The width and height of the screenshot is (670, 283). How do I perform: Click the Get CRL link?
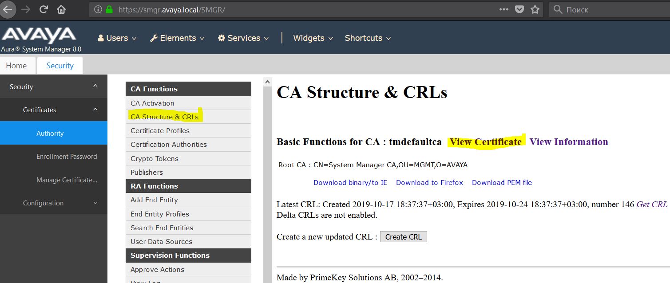click(652, 204)
